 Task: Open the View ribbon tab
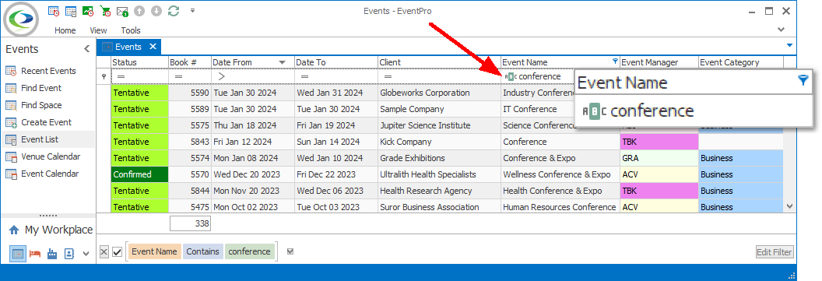tap(98, 30)
